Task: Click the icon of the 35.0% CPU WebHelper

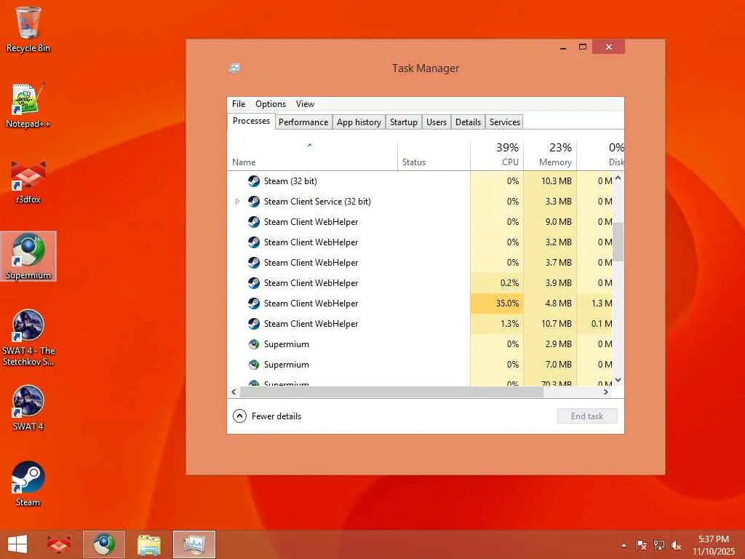Action: pyautogui.click(x=254, y=304)
